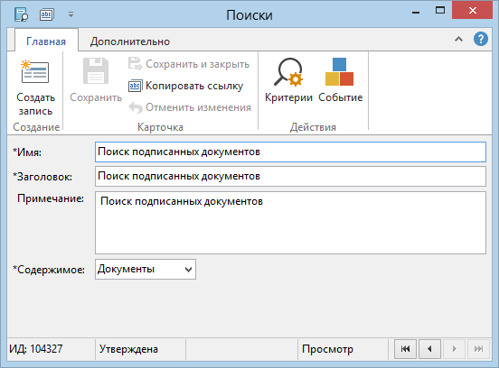Switch to the Дополнительно tab
Image resolution: width=499 pixels, height=368 pixels.
[x=130, y=41]
